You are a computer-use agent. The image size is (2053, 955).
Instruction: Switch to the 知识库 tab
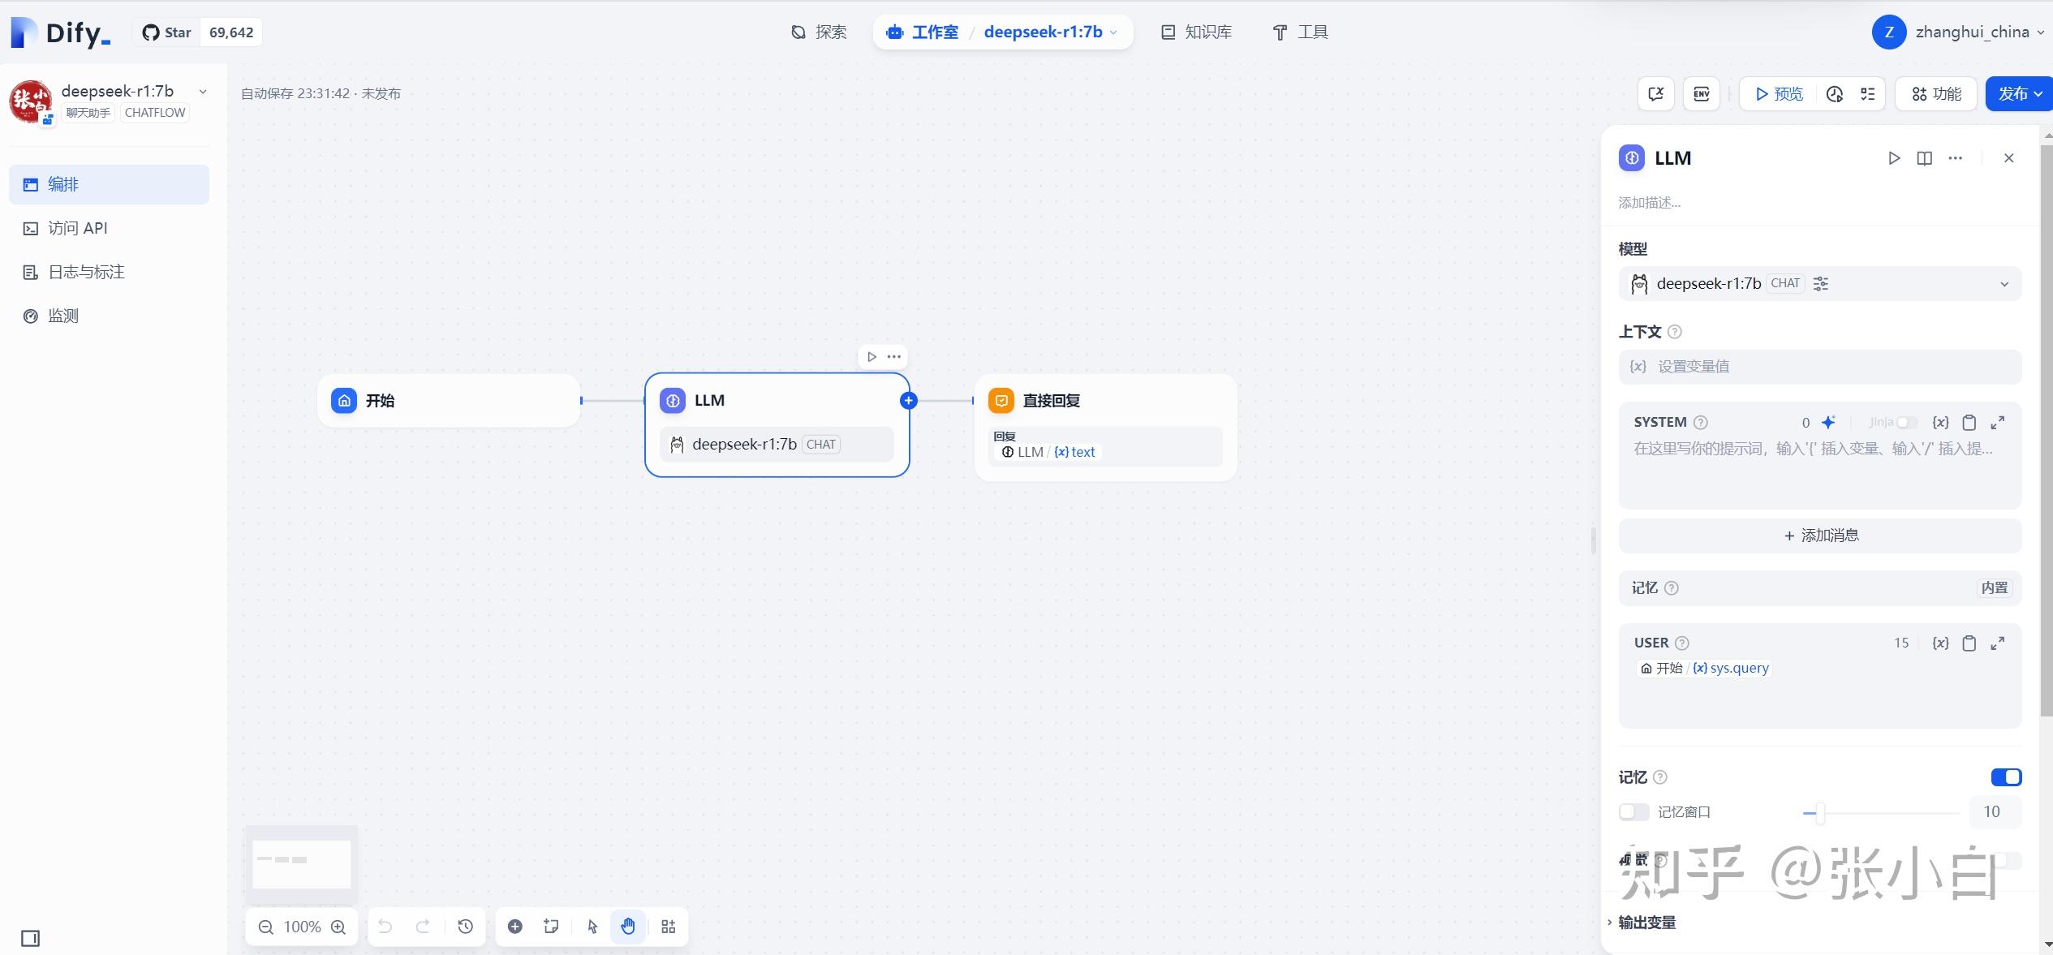[1194, 32]
